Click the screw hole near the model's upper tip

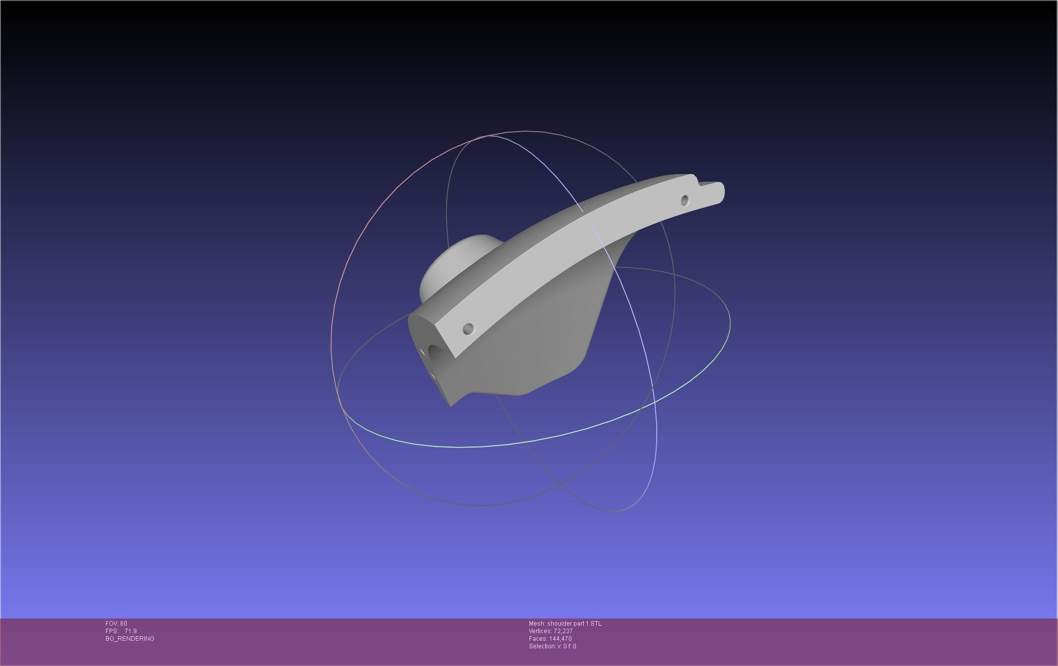[x=684, y=200]
